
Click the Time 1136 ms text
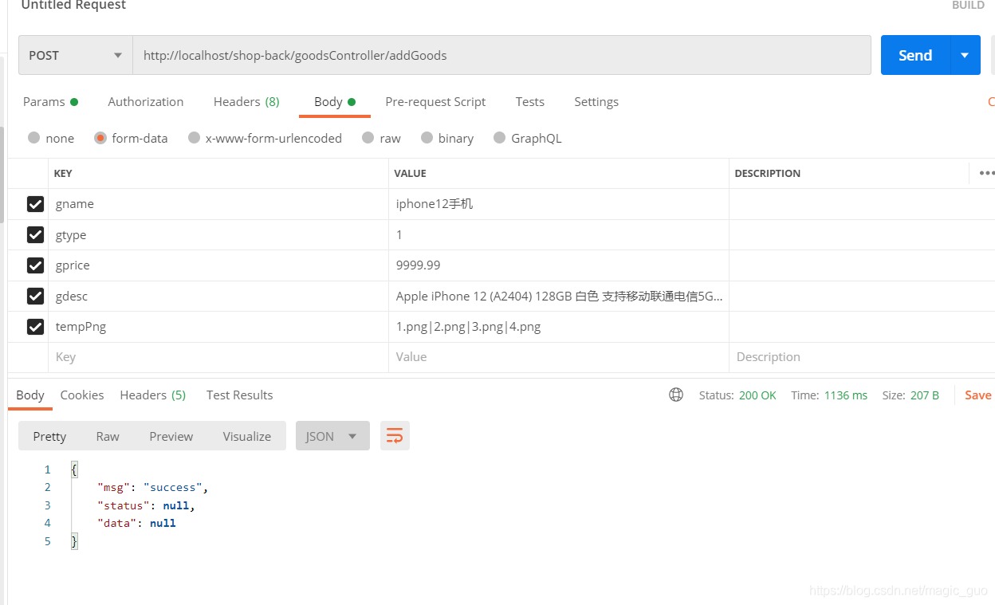click(829, 395)
